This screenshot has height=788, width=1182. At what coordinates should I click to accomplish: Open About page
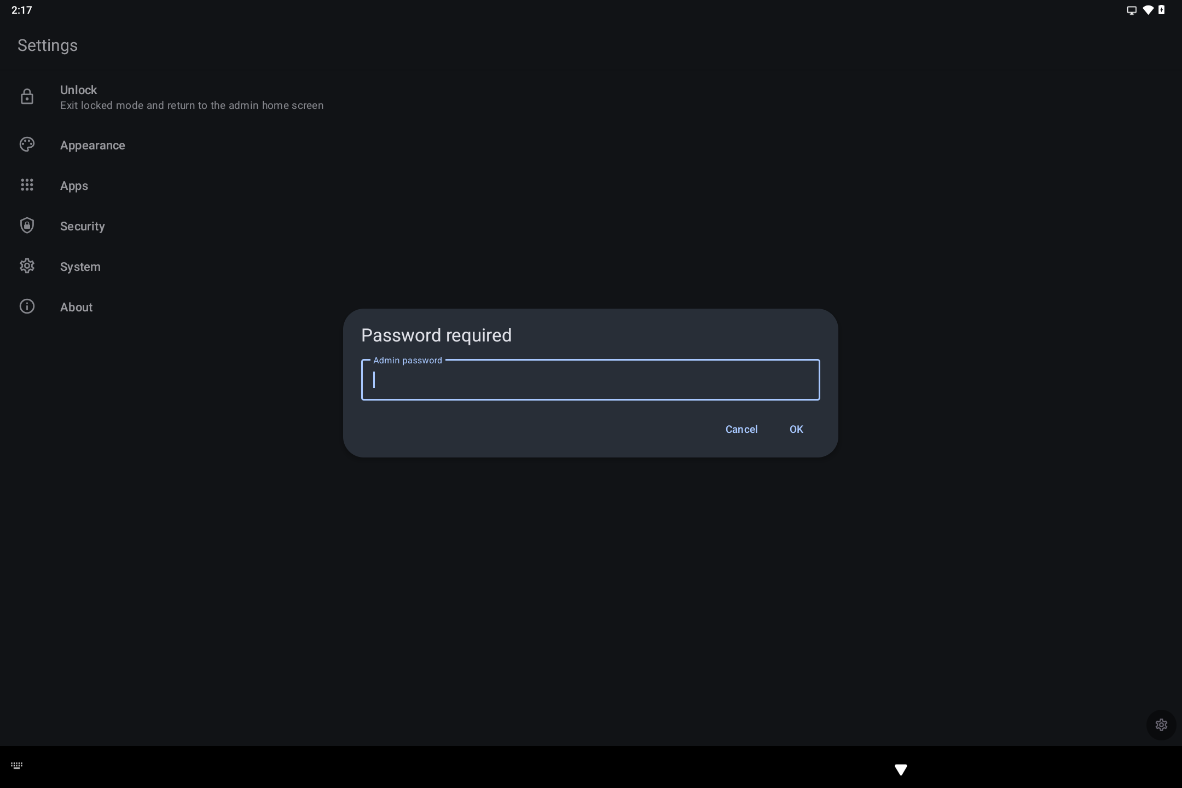pos(591,307)
